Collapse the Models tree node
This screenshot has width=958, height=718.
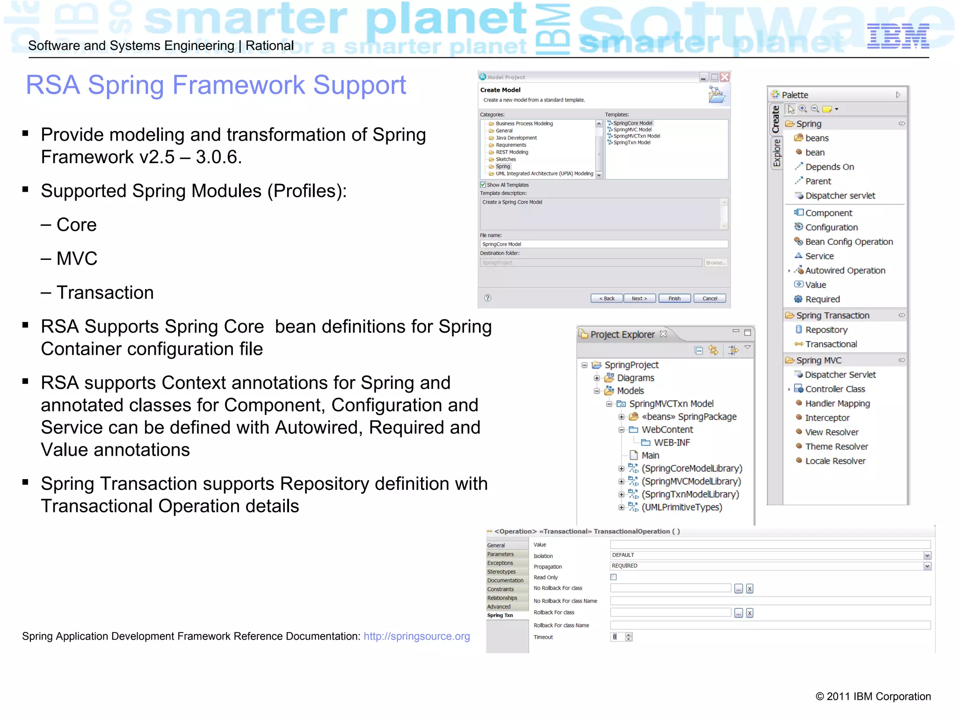(x=596, y=391)
